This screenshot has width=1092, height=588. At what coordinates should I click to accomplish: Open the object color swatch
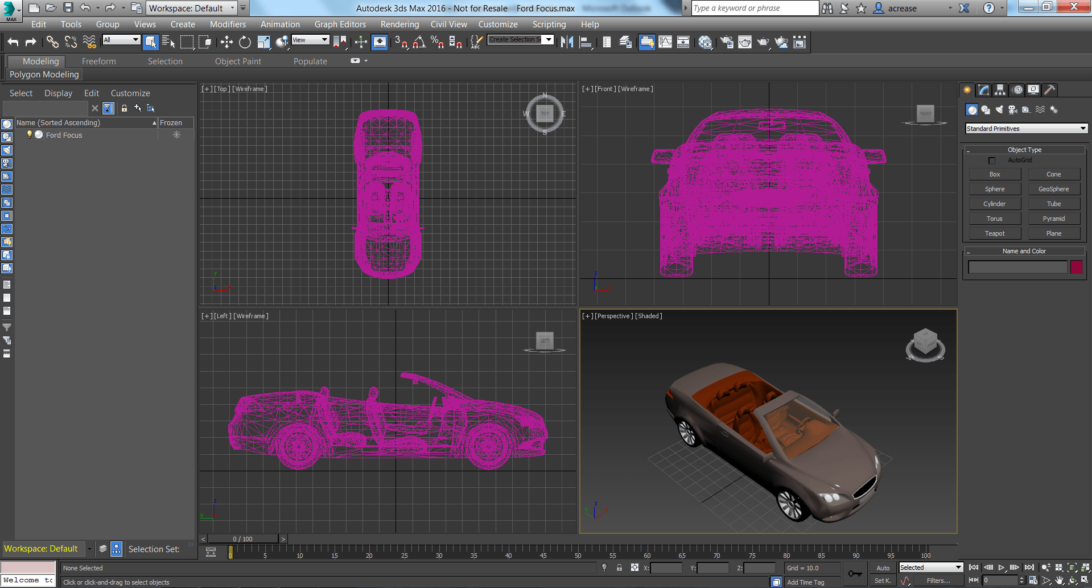pos(1076,266)
